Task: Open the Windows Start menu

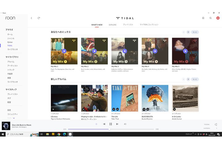Action: [x=3, y=134]
